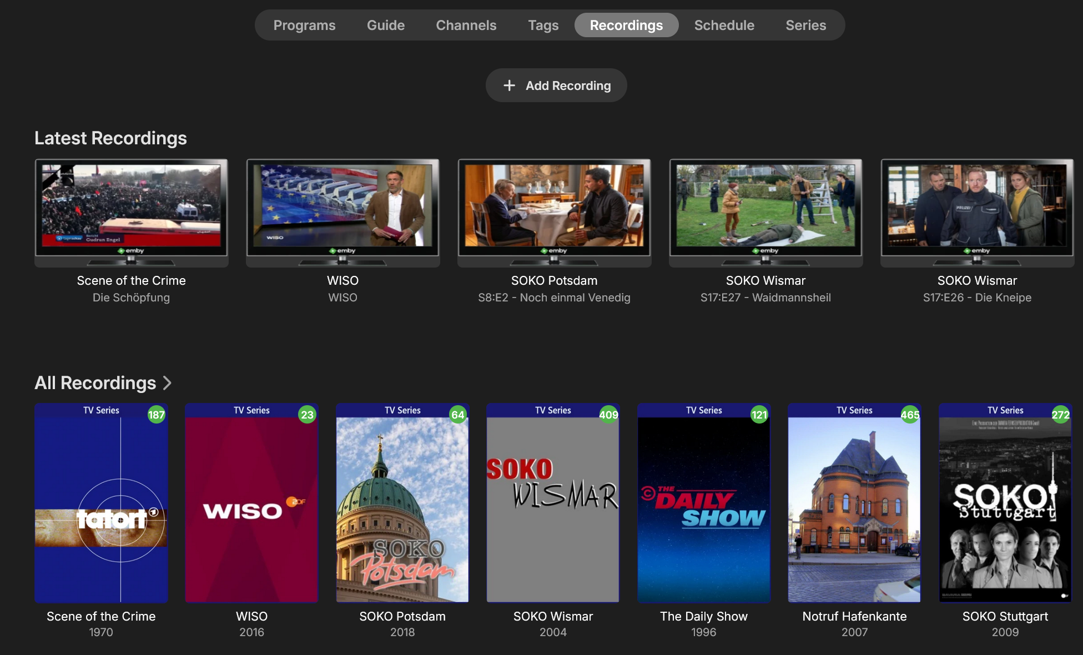Click the plus icon in Add Recording
The width and height of the screenshot is (1083, 655).
(x=509, y=85)
